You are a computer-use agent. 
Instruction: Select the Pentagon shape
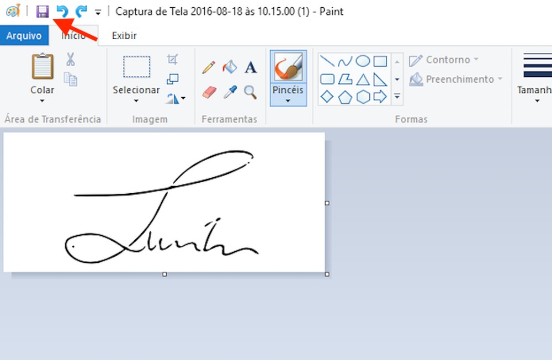pyautogui.click(x=346, y=97)
